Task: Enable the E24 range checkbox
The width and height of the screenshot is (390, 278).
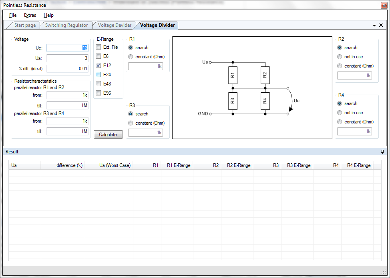Action: (99, 74)
